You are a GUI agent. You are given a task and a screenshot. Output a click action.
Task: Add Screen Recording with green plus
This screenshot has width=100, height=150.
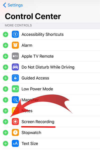tap(5, 122)
